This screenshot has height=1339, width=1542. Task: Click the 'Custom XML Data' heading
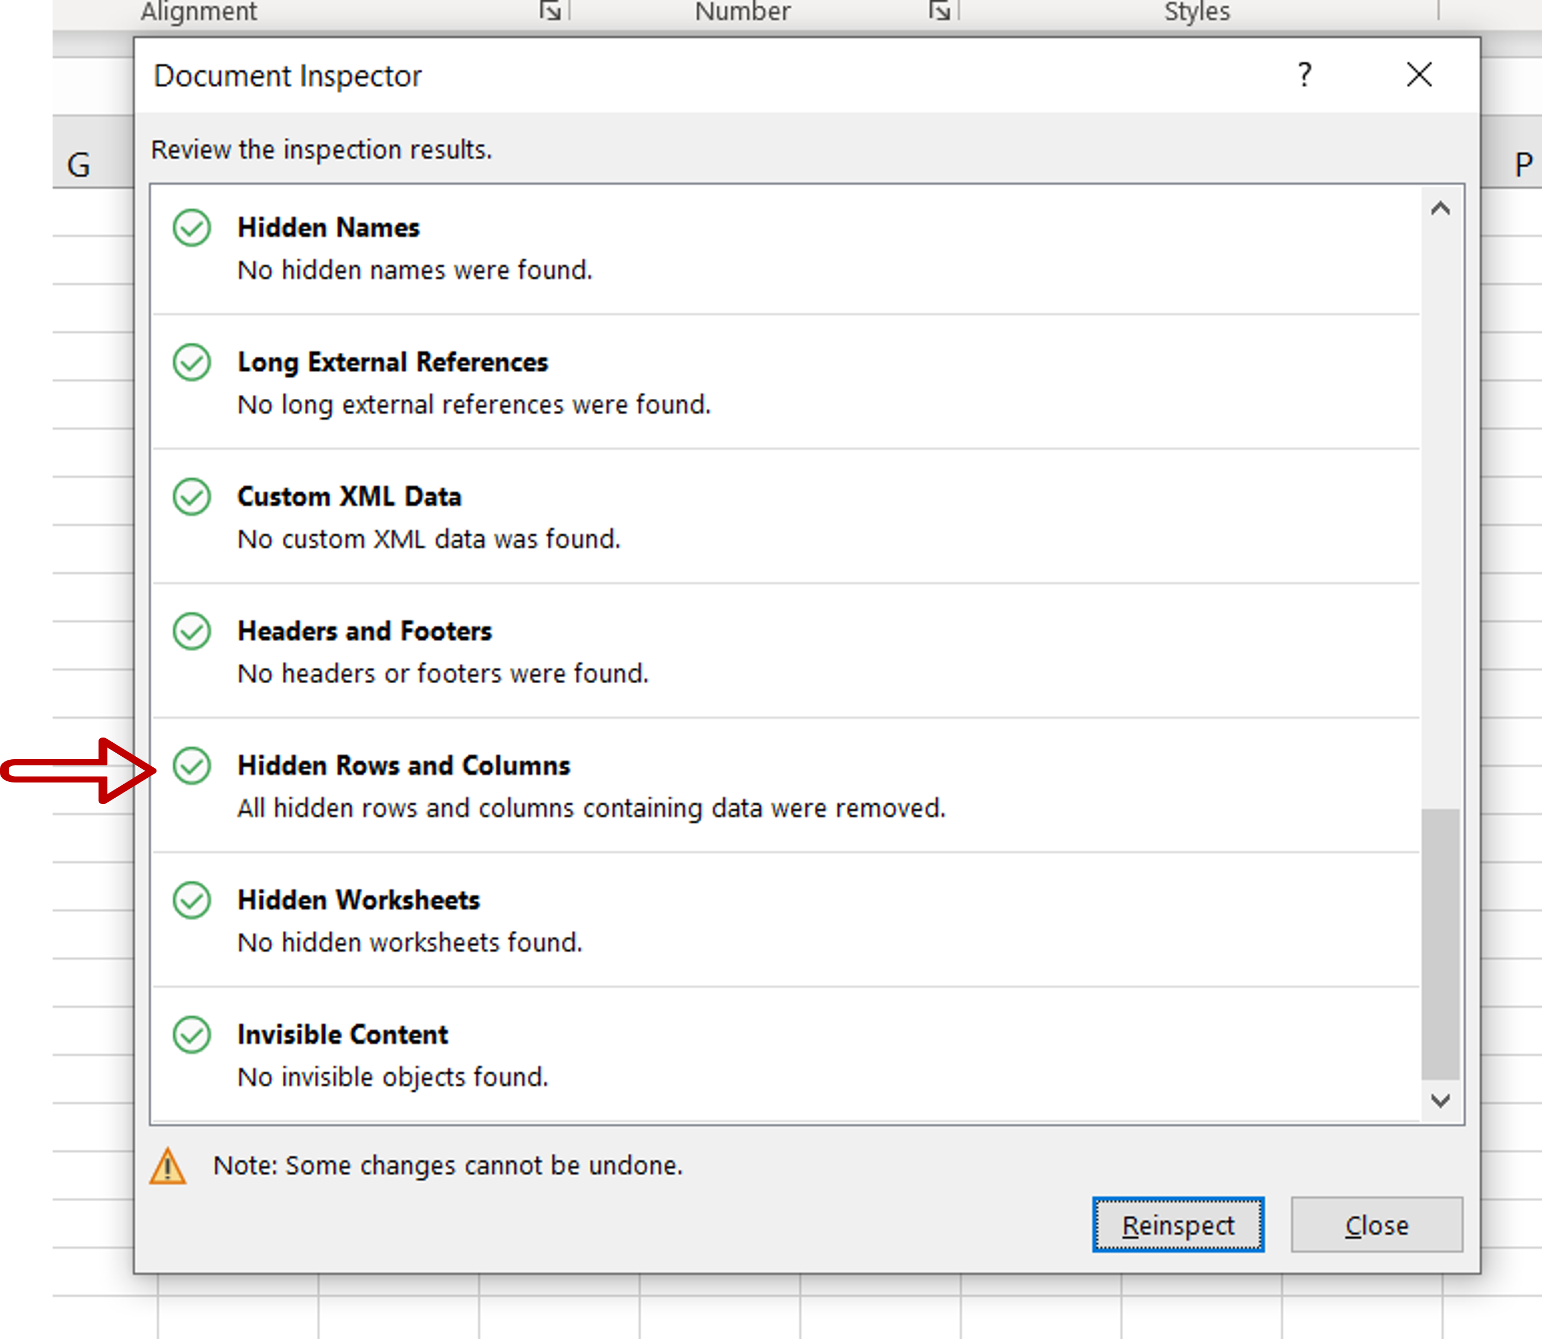[x=350, y=496]
